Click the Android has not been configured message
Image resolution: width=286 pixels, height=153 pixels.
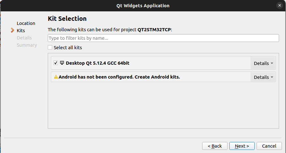[119, 77]
